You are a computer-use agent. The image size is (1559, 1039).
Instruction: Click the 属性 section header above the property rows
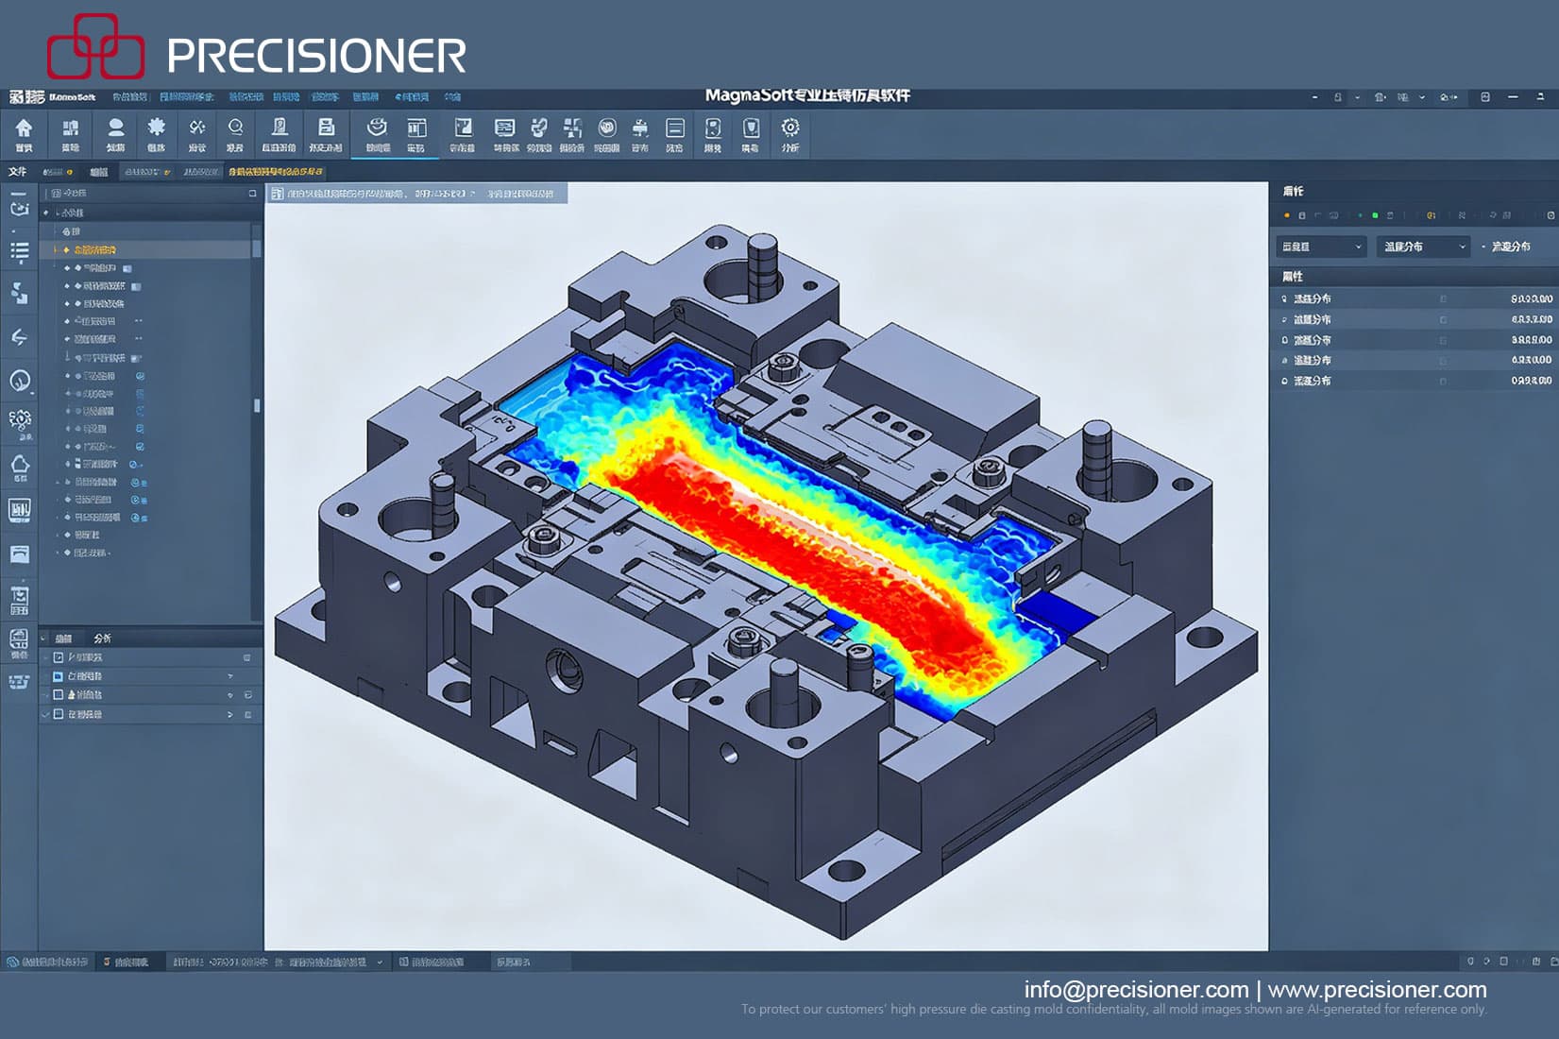point(1293,277)
